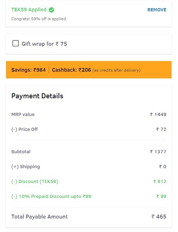Viewport: 178px width, 232px height.
Task: Click the REMOVE coupon link
Action: pos(157,10)
